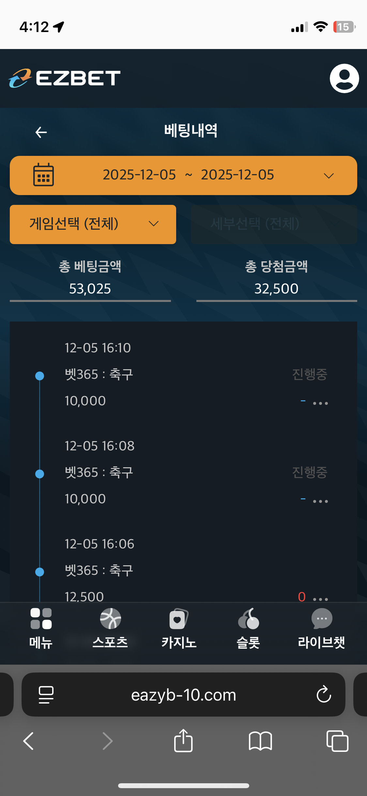Open the 세부선택 (전체) dropdown
Image resolution: width=367 pixels, height=796 pixels.
click(274, 224)
